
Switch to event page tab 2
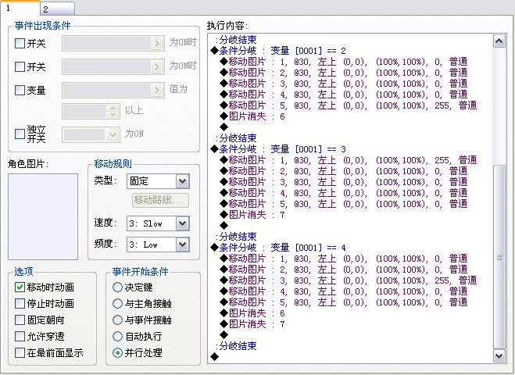58,9
